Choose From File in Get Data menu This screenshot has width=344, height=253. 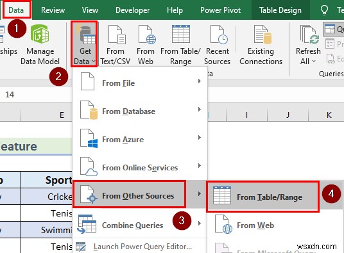point(140,82)
